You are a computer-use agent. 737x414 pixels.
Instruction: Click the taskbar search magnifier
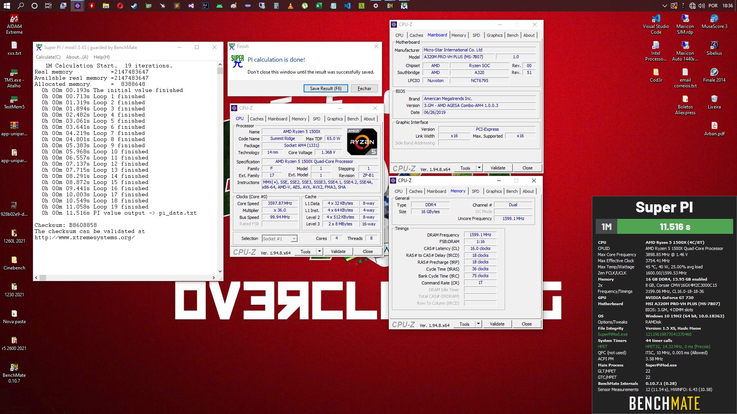[x=21, y=6]
